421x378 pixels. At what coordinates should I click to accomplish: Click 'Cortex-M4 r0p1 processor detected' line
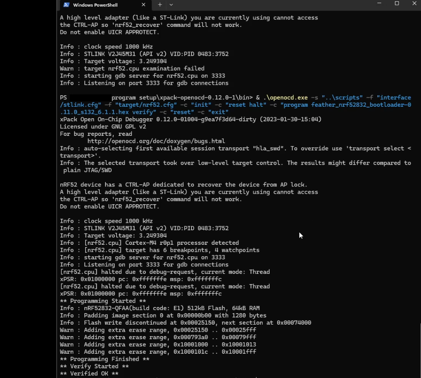tap(149, 243)
